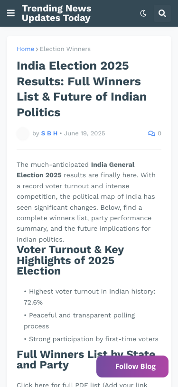This screenshot has height=387, width=178.
Task: Click the comment count 0
Action: point(159,133)
